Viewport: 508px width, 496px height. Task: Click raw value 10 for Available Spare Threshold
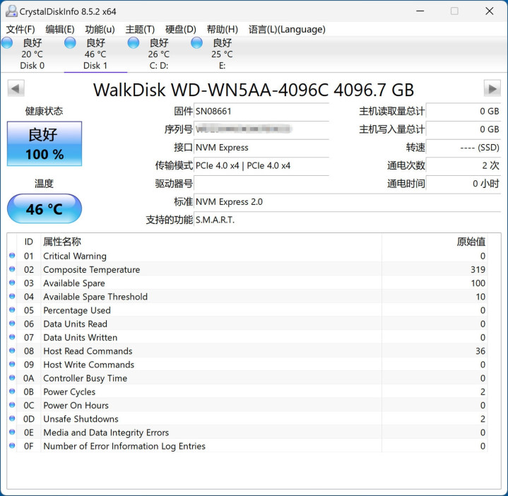tap(480, 297)
